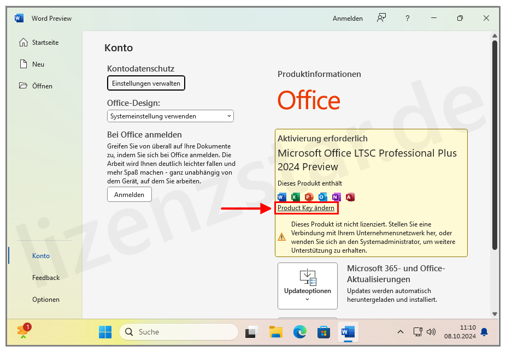The image size is (506, 352).
Task: Open Microsoft Store from taskbar
Action: click(x=323, y=332)
